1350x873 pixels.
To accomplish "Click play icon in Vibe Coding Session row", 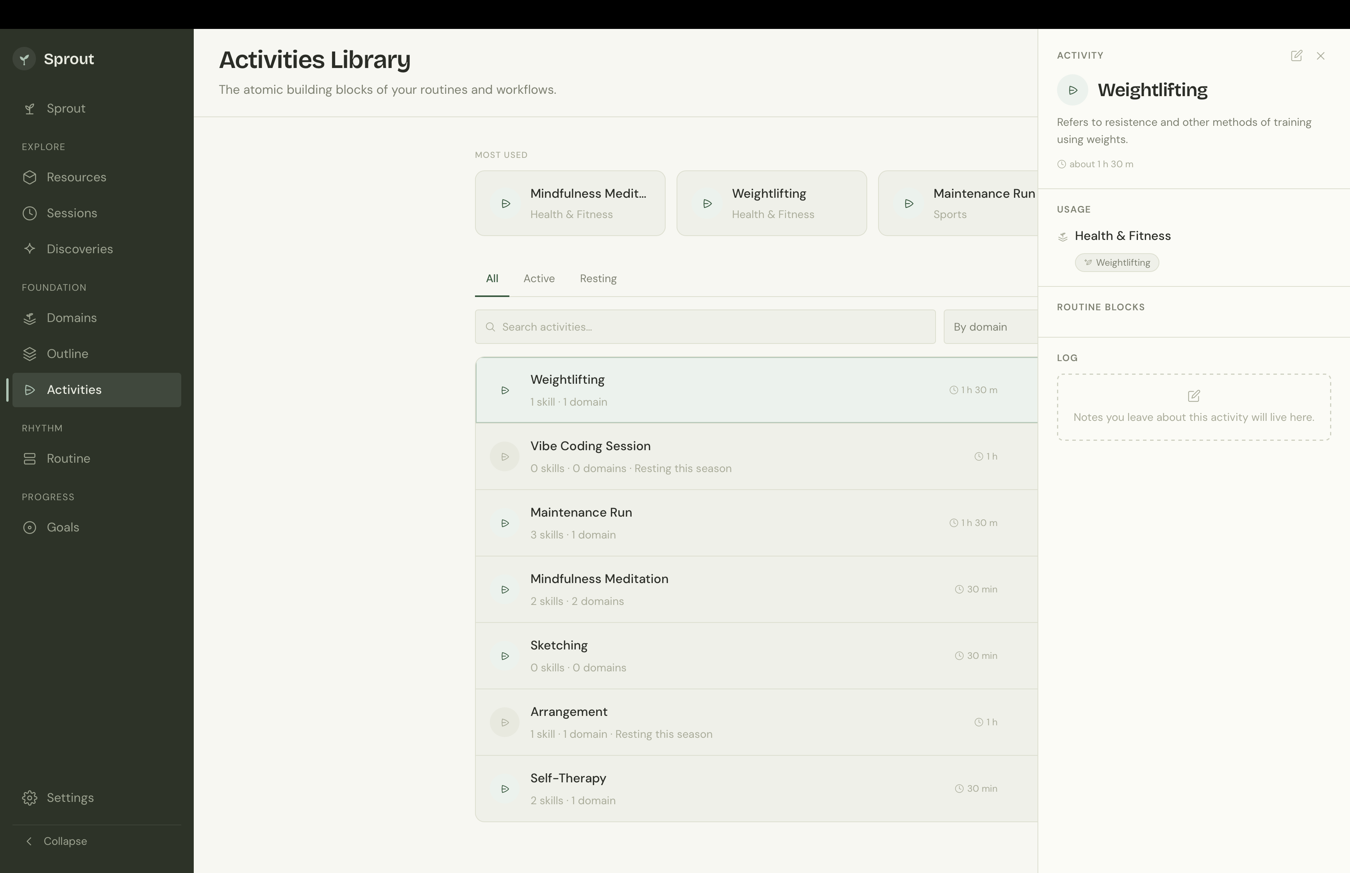I will click(505, 457).
